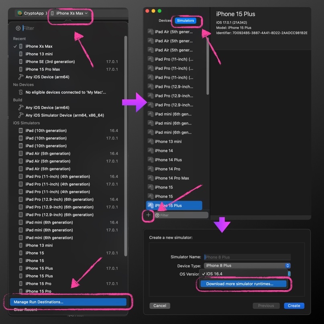Click the Simulator Name field

[x=247, y=257]
